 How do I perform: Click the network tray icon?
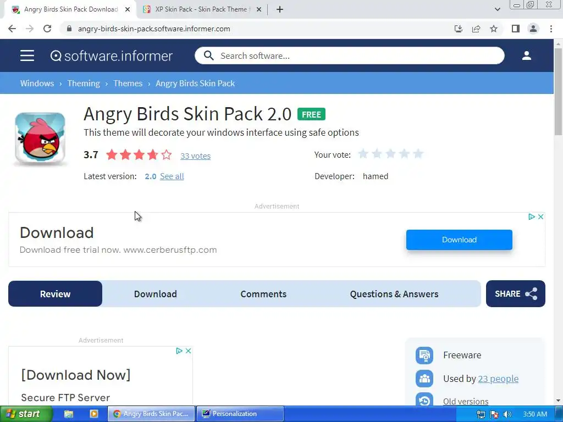pos(481,414)
